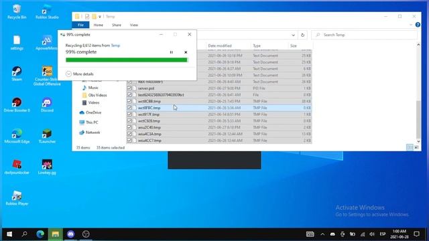Uncheck the wct8FBC.tmp checkbox
This screenshot has width=429, height=241.
pos(129,108)
